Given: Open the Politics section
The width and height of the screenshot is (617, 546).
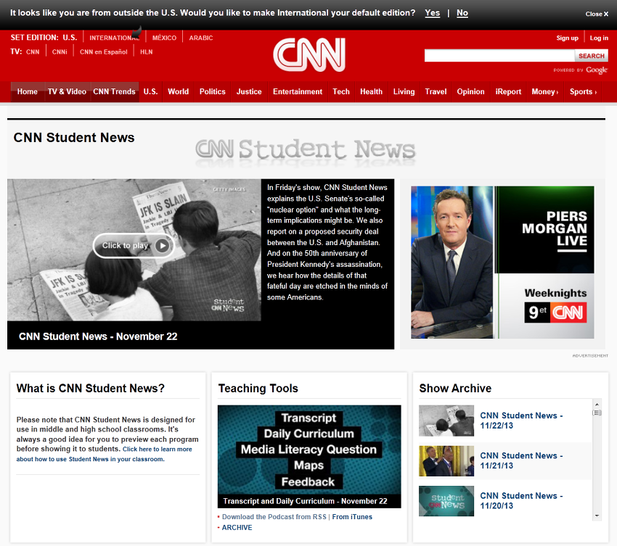Looking at the screenshot, I should pyautogui.click(x=213, y=91).
